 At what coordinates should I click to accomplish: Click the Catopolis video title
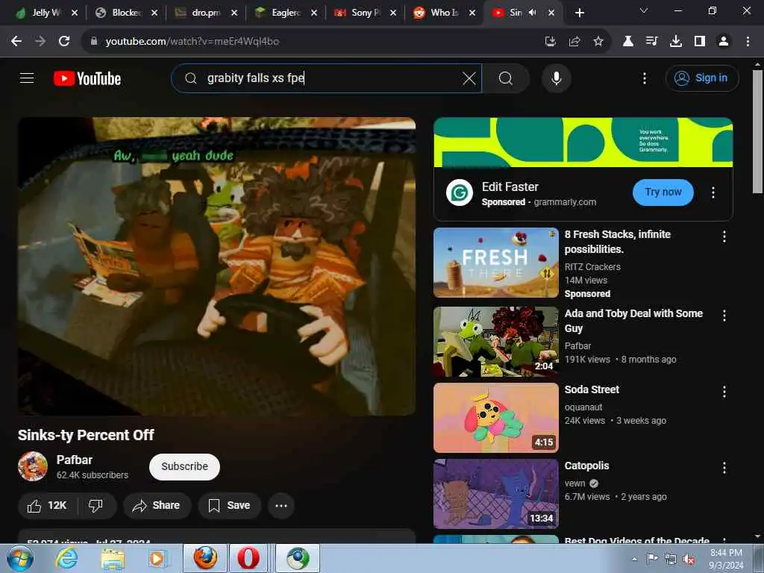coord(586,466)
